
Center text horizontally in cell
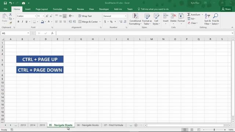pos(61,22)
